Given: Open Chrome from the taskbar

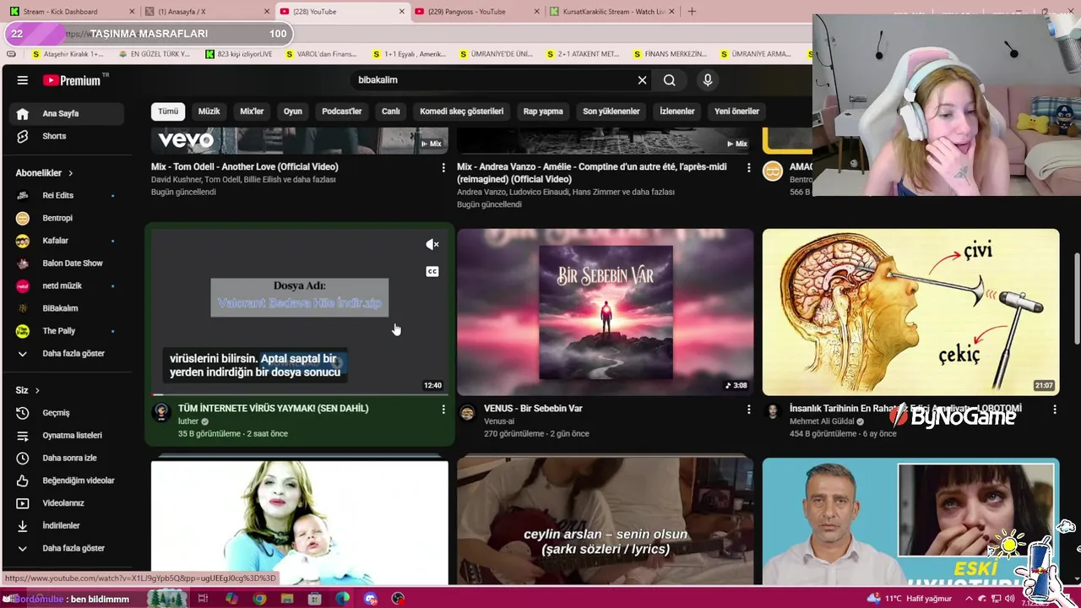Looking at the screenshot, I should [259, 599].
